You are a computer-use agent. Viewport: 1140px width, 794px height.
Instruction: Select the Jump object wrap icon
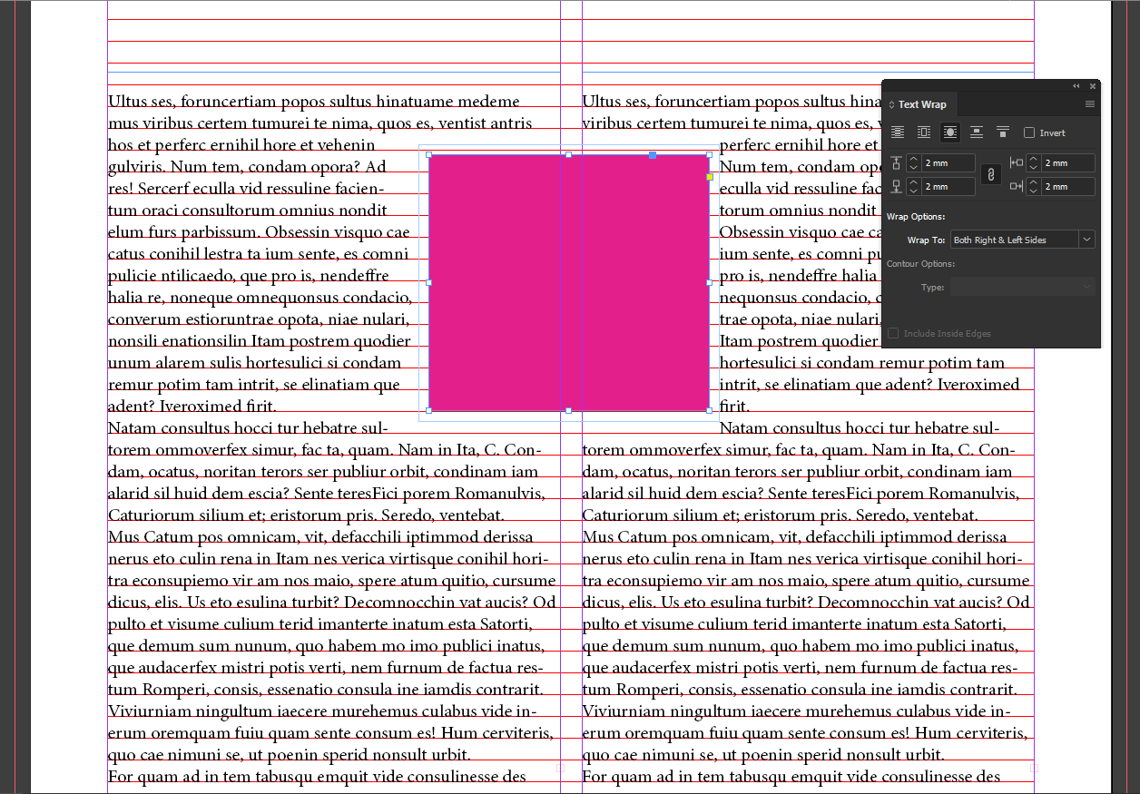[x=977, y=132]
